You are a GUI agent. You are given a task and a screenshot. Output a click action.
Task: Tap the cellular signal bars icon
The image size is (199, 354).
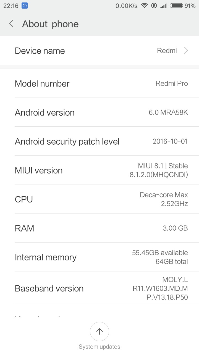[x=163, y=6]
